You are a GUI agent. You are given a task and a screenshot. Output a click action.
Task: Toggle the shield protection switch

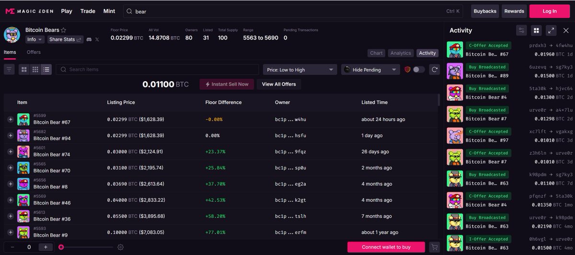(x=418, y=70)
